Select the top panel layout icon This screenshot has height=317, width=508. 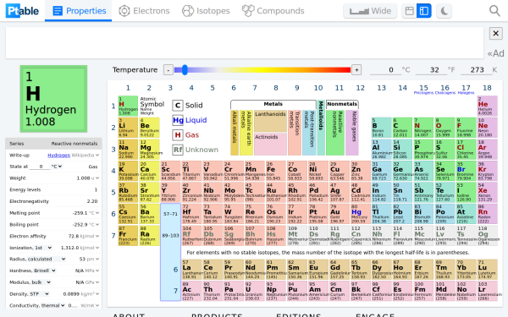(410, 11)
